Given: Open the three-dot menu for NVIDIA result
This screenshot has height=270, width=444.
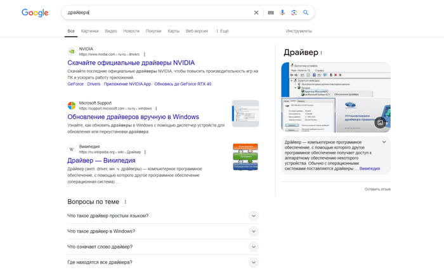Looking at the screenshot, I should [x=145, y=54].
